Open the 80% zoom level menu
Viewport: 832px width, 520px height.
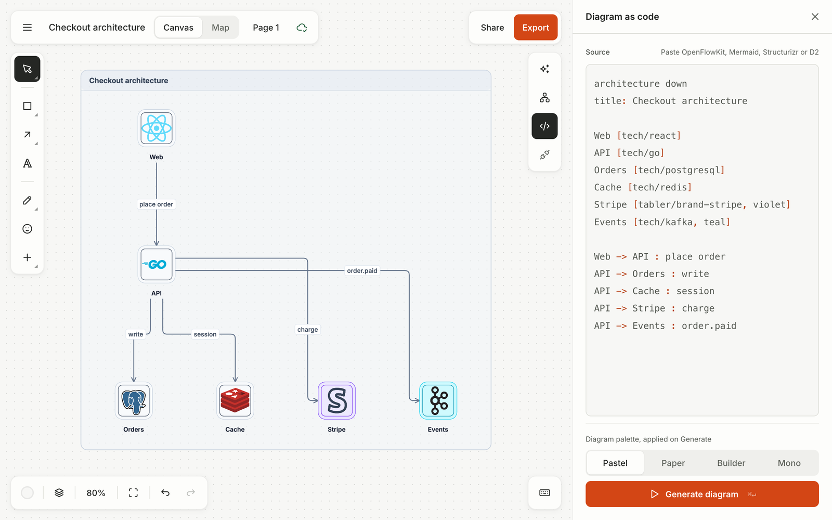96,493
